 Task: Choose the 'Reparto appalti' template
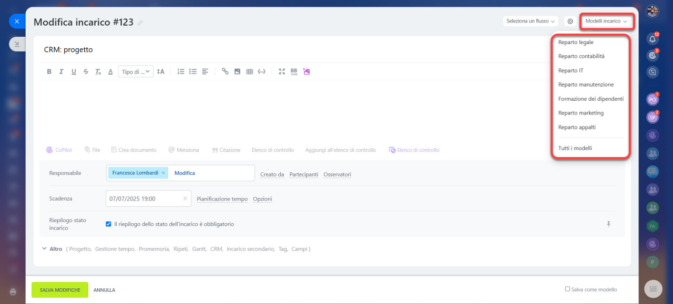(577, 127)
